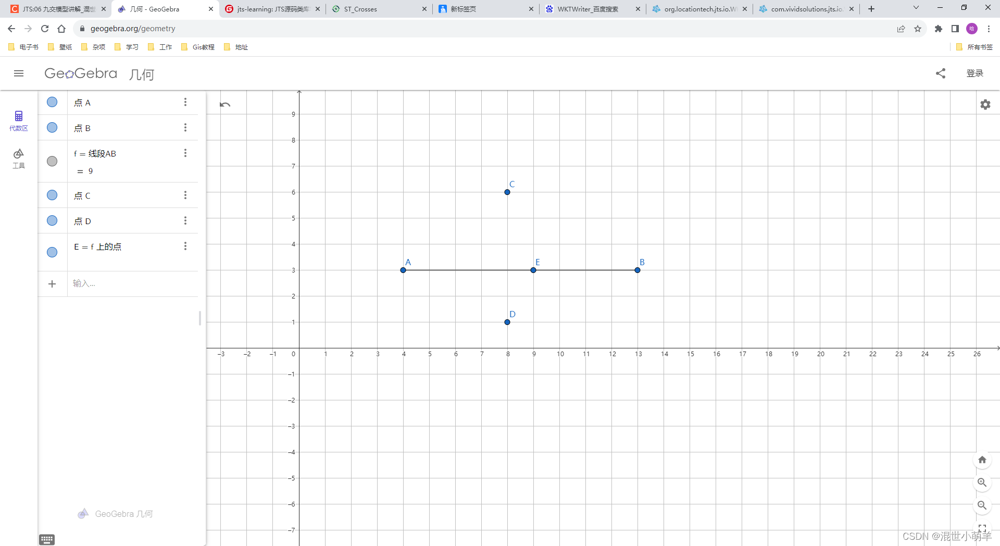Open the Chrome profile avatar
The image size is (1000, 546).
(972, 29)
